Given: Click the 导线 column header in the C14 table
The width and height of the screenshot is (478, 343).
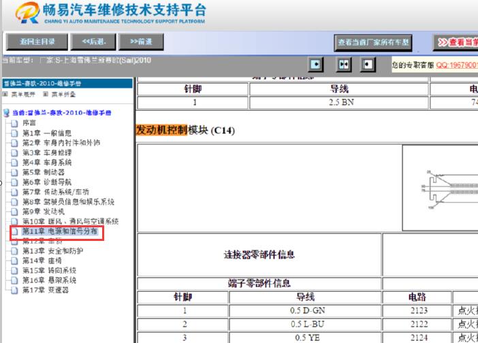Looking at the screenshot, I should click(305, 297).
